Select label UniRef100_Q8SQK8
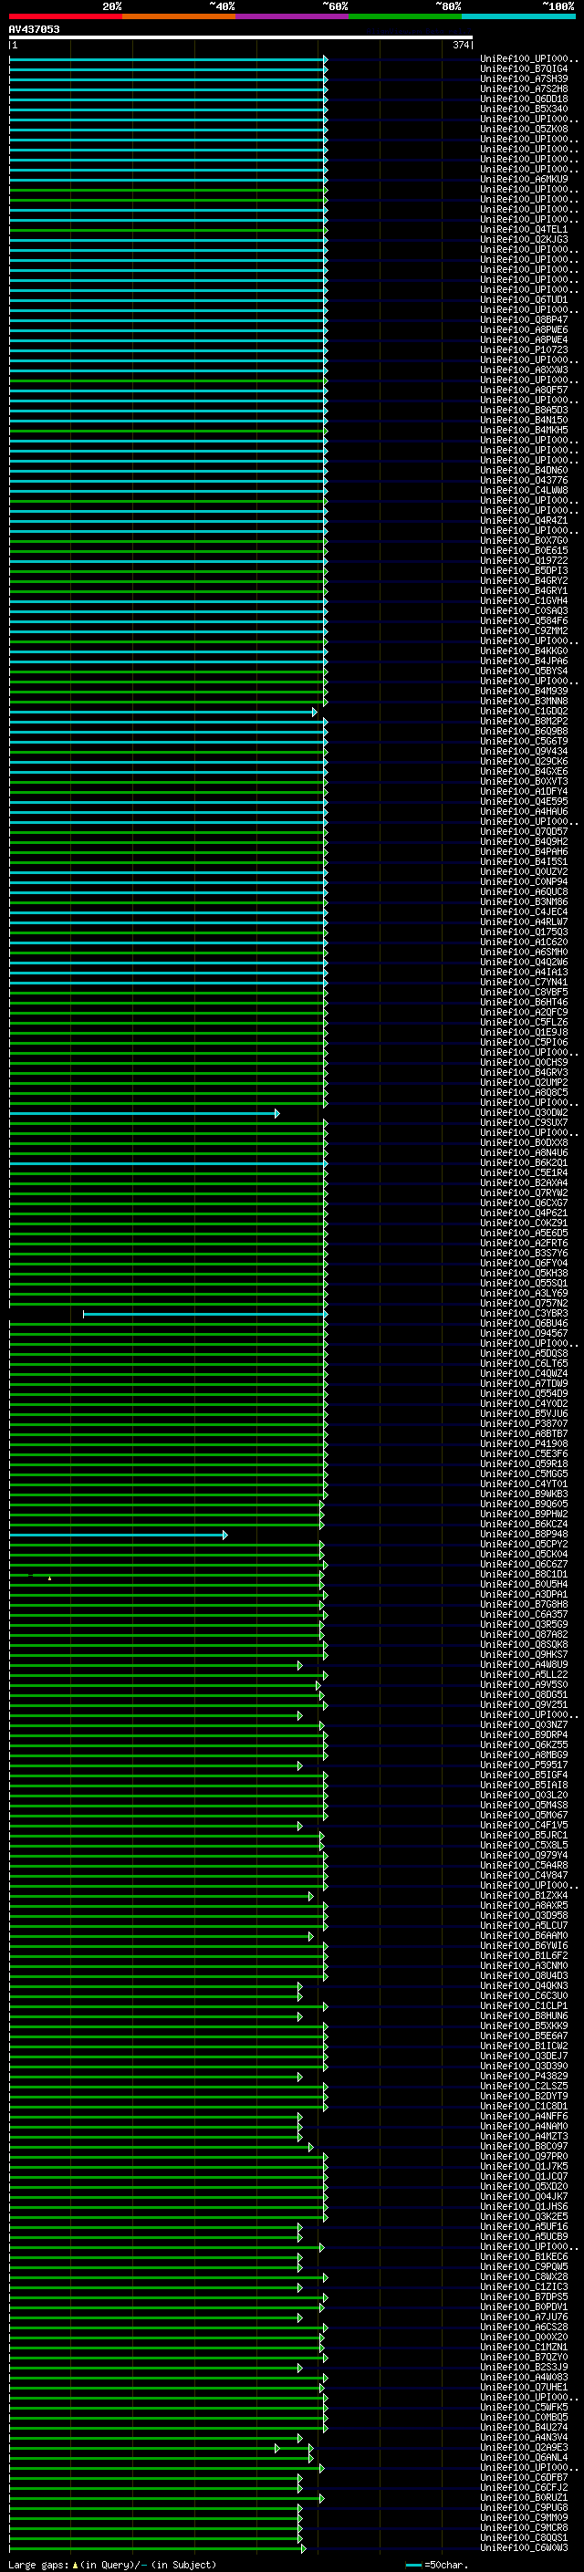 [x=523, y=1645]
